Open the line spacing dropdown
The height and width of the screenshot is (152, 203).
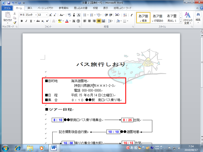pyautogui.click(x=110, y=21)
